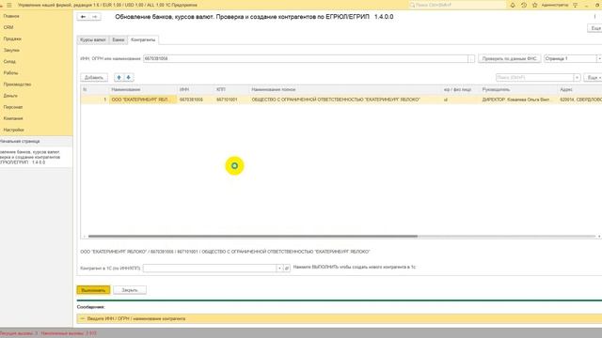Select the ДИРЕКТОР Ковалева Ольга cell
Screen dimensions: 602x338
pyautogui.click(x=518, y=100)
